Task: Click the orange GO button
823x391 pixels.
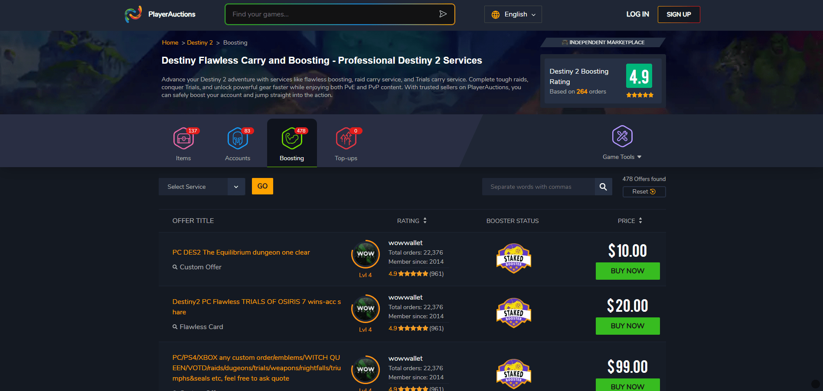Action: click(262, 186)
